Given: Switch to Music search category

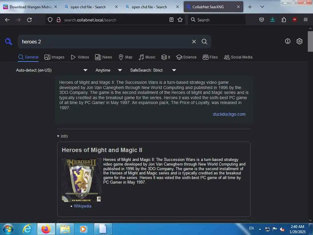Looking at the screenshot, I should click(147, 57).
